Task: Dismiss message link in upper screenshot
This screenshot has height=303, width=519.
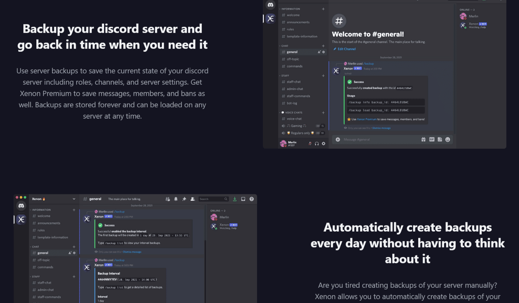Action: pos(381,128)
